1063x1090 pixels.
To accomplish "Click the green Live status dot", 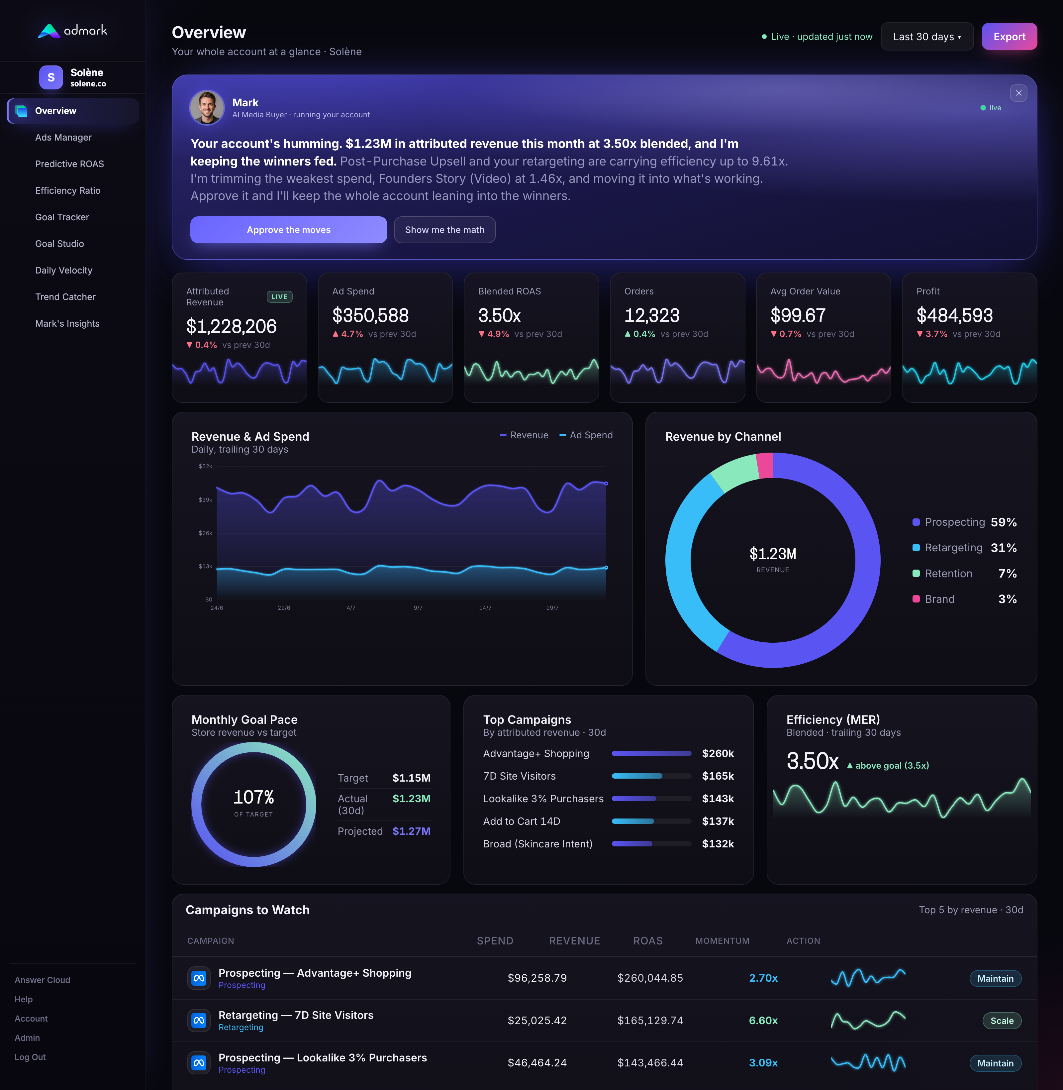I will [764, 37].
